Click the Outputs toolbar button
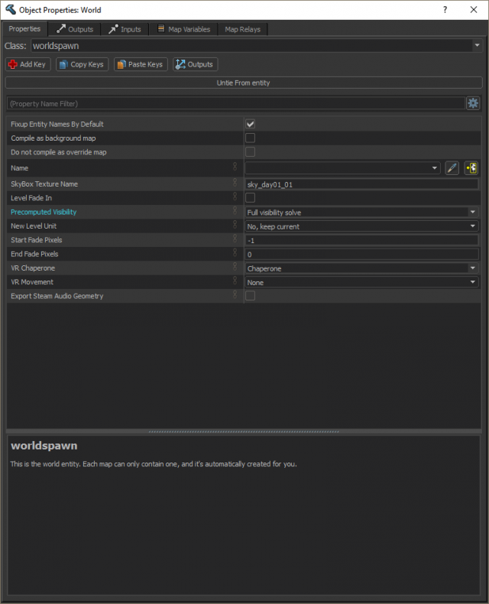Image resolution: width=489 pixels, height=604 pixels. coord(195,64)
